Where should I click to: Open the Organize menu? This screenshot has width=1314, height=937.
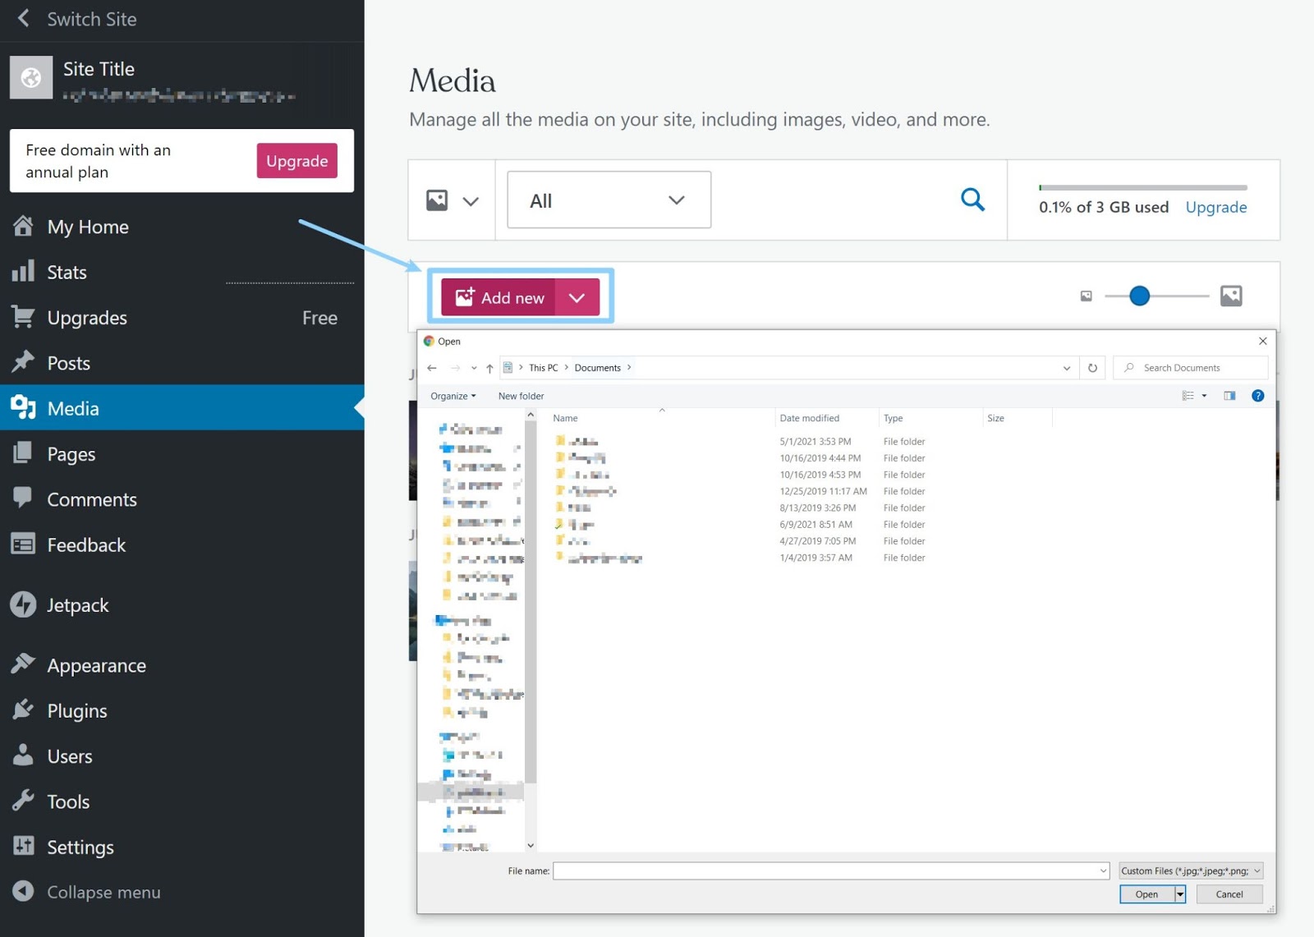(452, 395)
